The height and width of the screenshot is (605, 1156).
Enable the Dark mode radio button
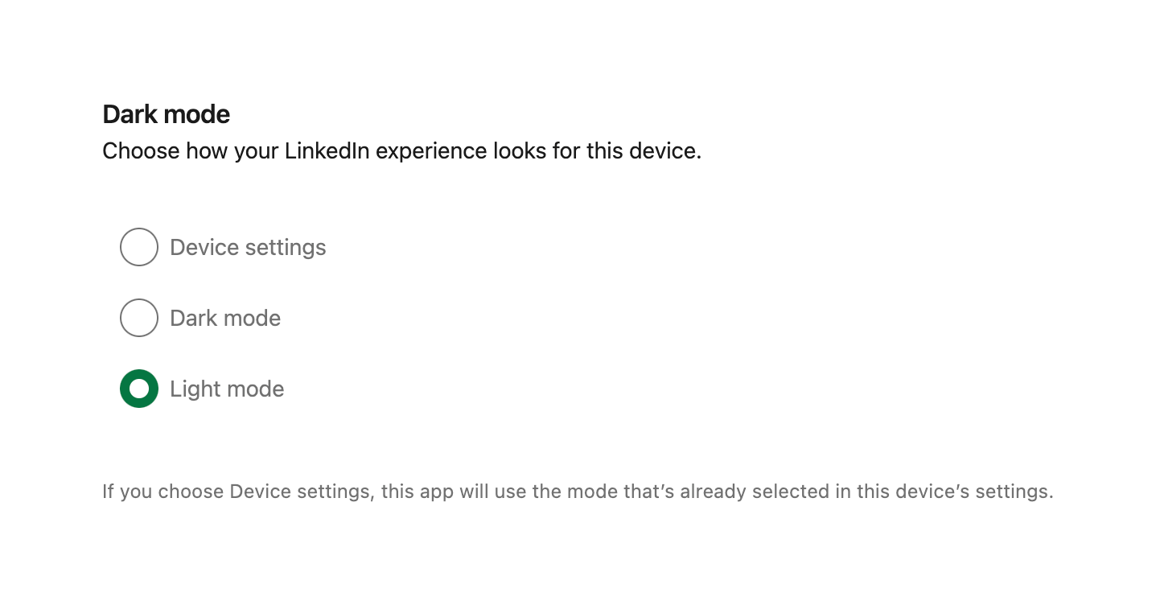coord(139,318)
